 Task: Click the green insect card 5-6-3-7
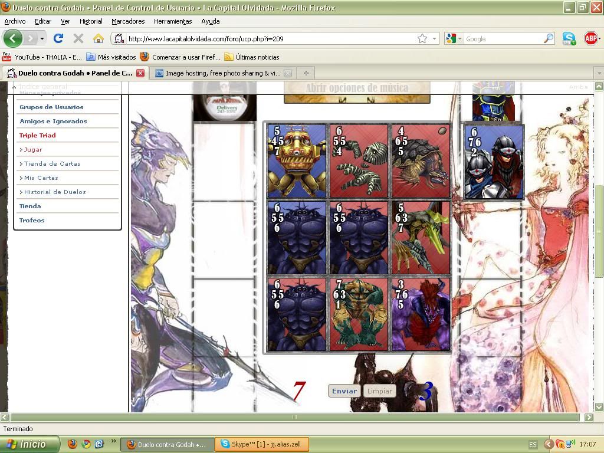pyautogui.click(x=421, y=237)
